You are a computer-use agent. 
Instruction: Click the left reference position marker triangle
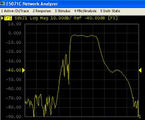coord(23,70)
